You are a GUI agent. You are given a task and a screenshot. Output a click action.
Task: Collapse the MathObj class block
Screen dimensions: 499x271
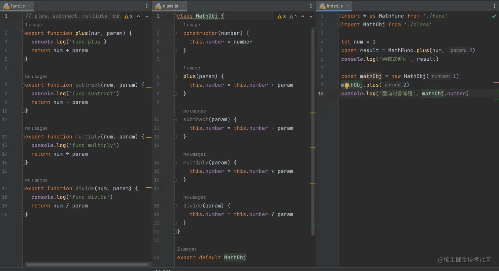[x=175, y=16]
